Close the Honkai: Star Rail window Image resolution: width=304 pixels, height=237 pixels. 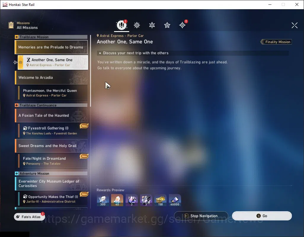pos(297,4)
